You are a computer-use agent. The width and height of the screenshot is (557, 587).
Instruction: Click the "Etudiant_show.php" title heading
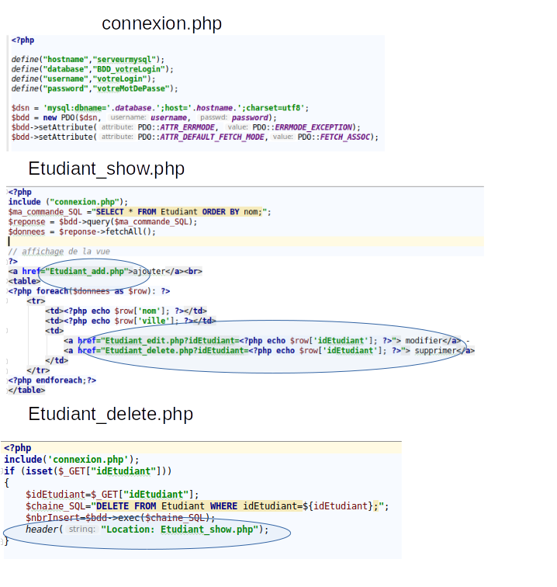[106, 169]
